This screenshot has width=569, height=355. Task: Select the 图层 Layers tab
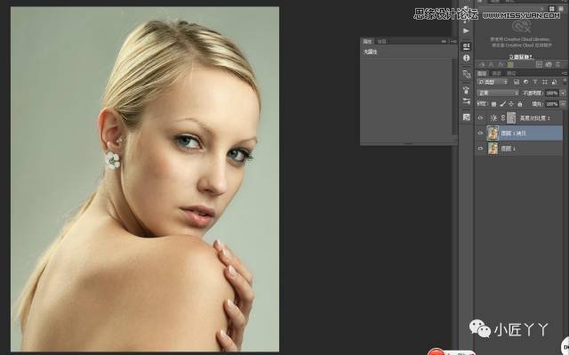pyautogui.click(x=482, y=73)
